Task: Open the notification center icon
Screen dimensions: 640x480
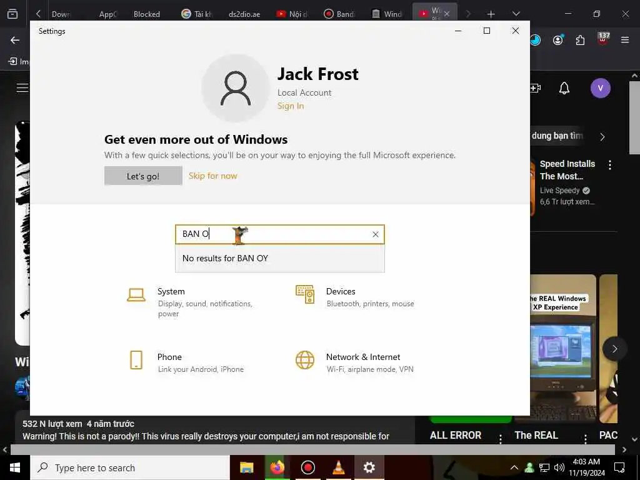Action: (619, 467)
